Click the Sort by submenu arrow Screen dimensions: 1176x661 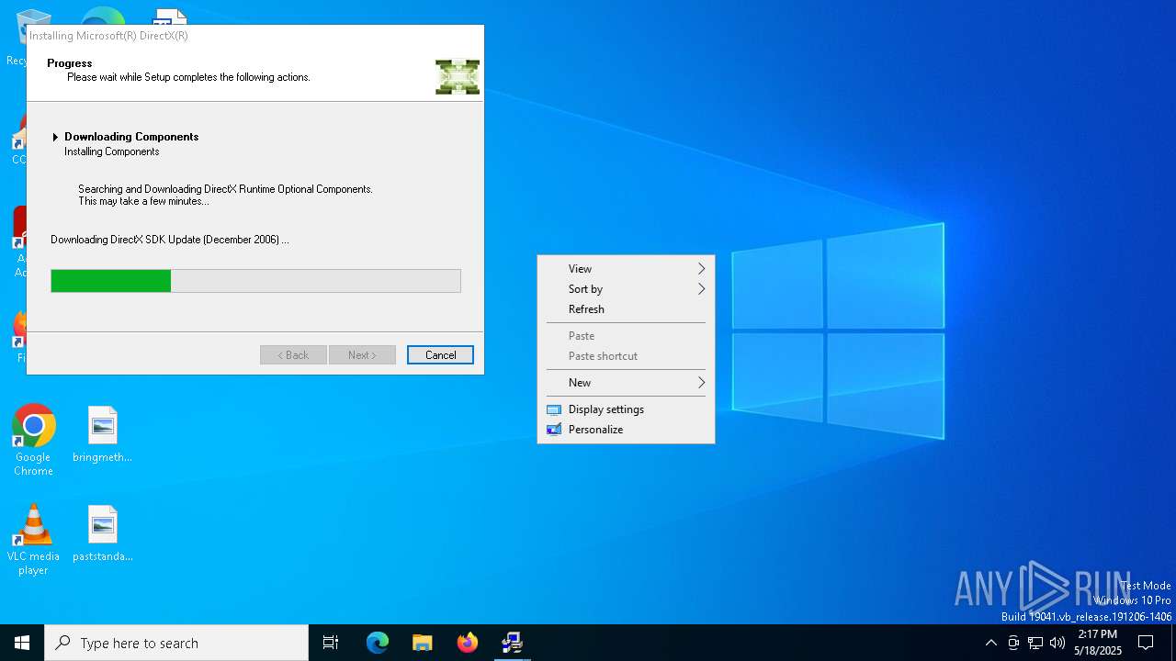(x=701, y=289)
